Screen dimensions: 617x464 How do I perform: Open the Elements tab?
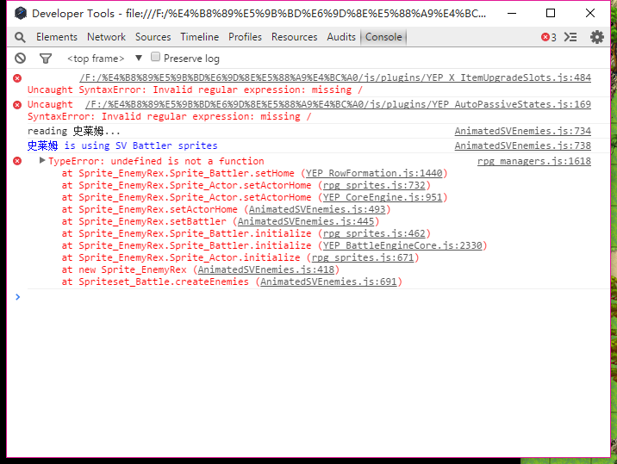(x=57, y=37)
